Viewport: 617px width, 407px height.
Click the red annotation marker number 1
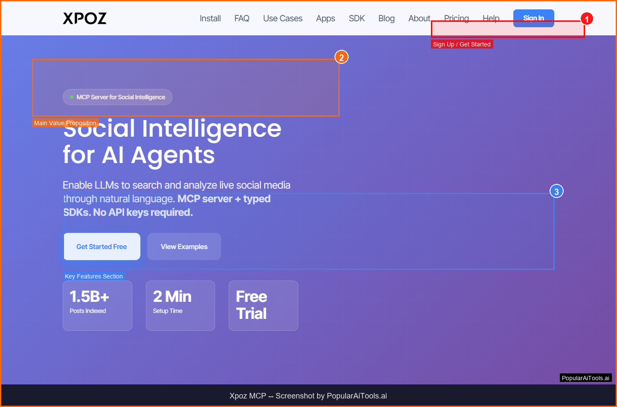tap(587, 19)
